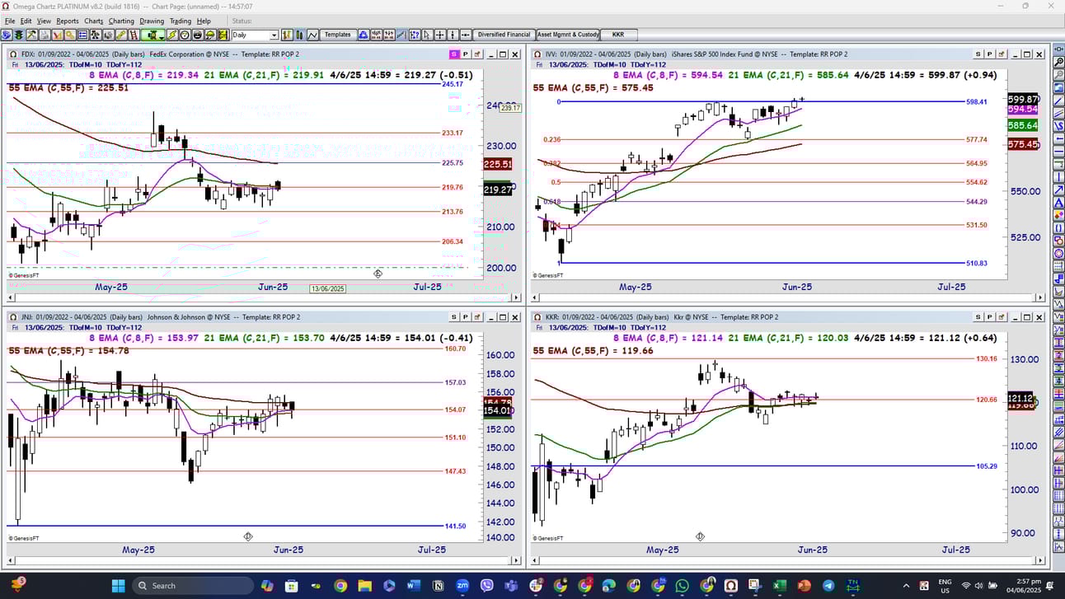Click the ladder icon in the toolbar

click(134, 35)
